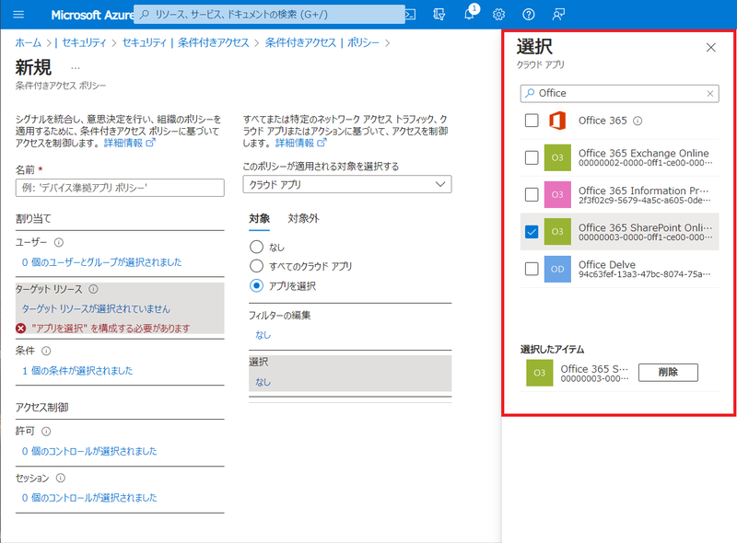The image size is (737, 543).
Task: Open the help question mark icon
Action: pyautogui.click(x=528, y=15)
